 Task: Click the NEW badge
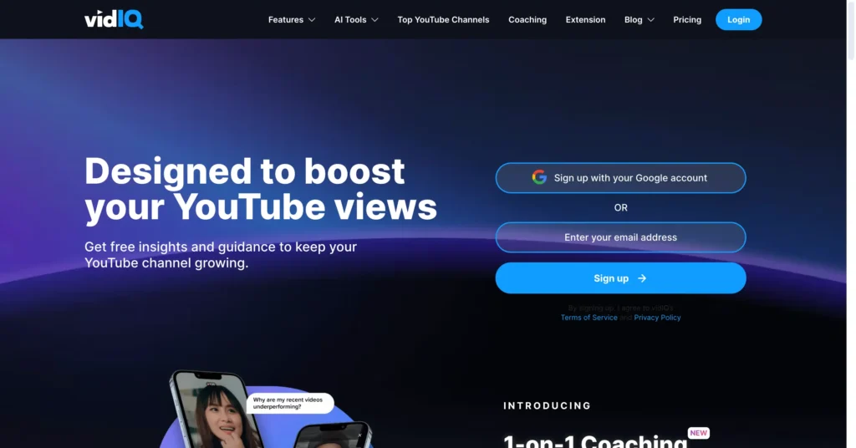click(698, 433)
